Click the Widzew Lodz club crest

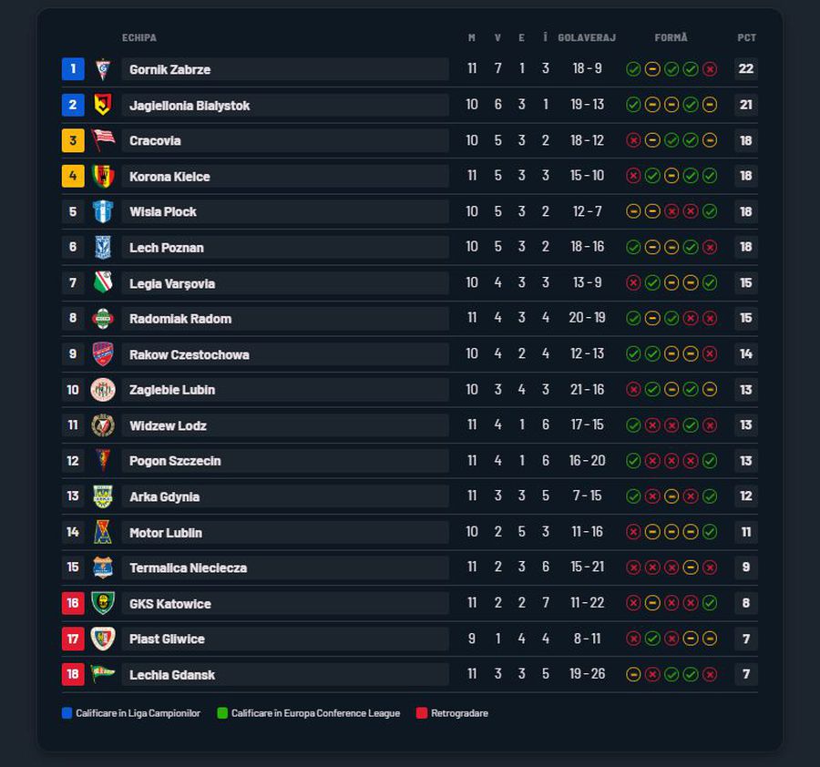point(103,425)
